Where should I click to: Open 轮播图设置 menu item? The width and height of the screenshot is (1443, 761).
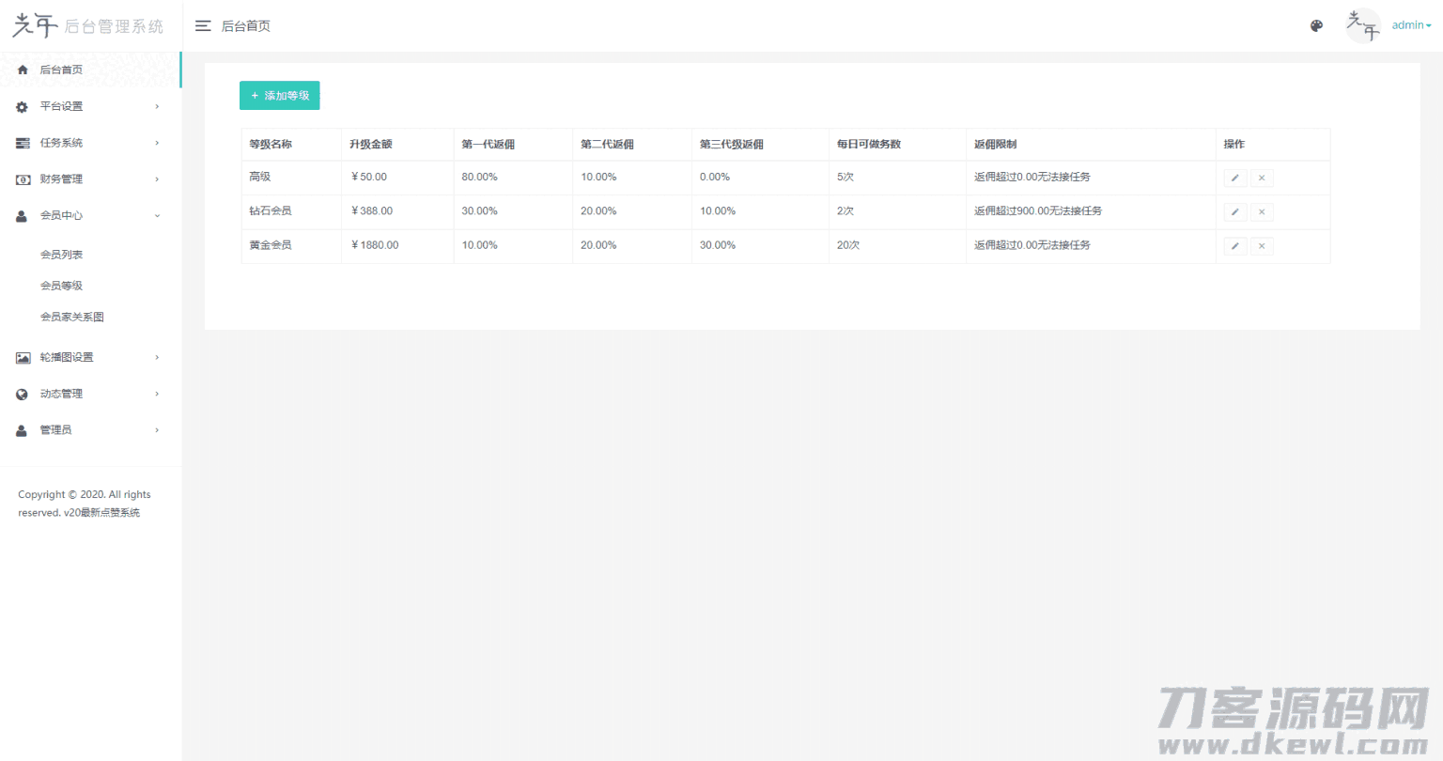pos(90,358)
